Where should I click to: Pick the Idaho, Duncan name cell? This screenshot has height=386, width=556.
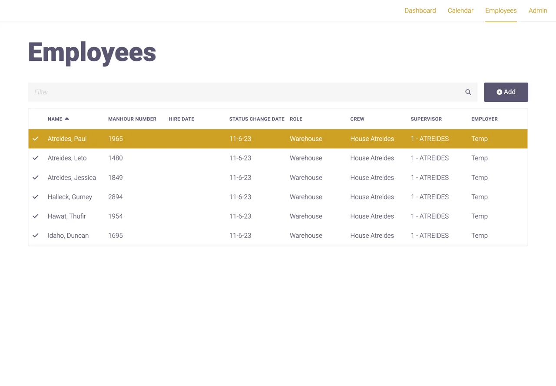(x=68, y=235)
